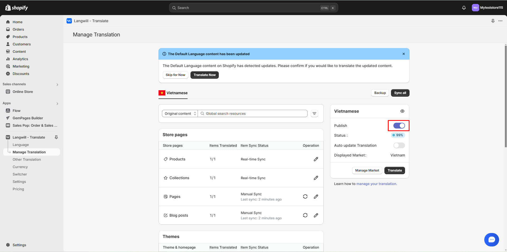Open the Langwill app three-dot menu
This screenshot has height=252, width=507.
pos(500,21)
